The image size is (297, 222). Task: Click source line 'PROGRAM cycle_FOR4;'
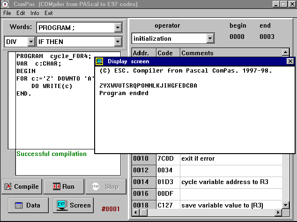tap(54, 56)
